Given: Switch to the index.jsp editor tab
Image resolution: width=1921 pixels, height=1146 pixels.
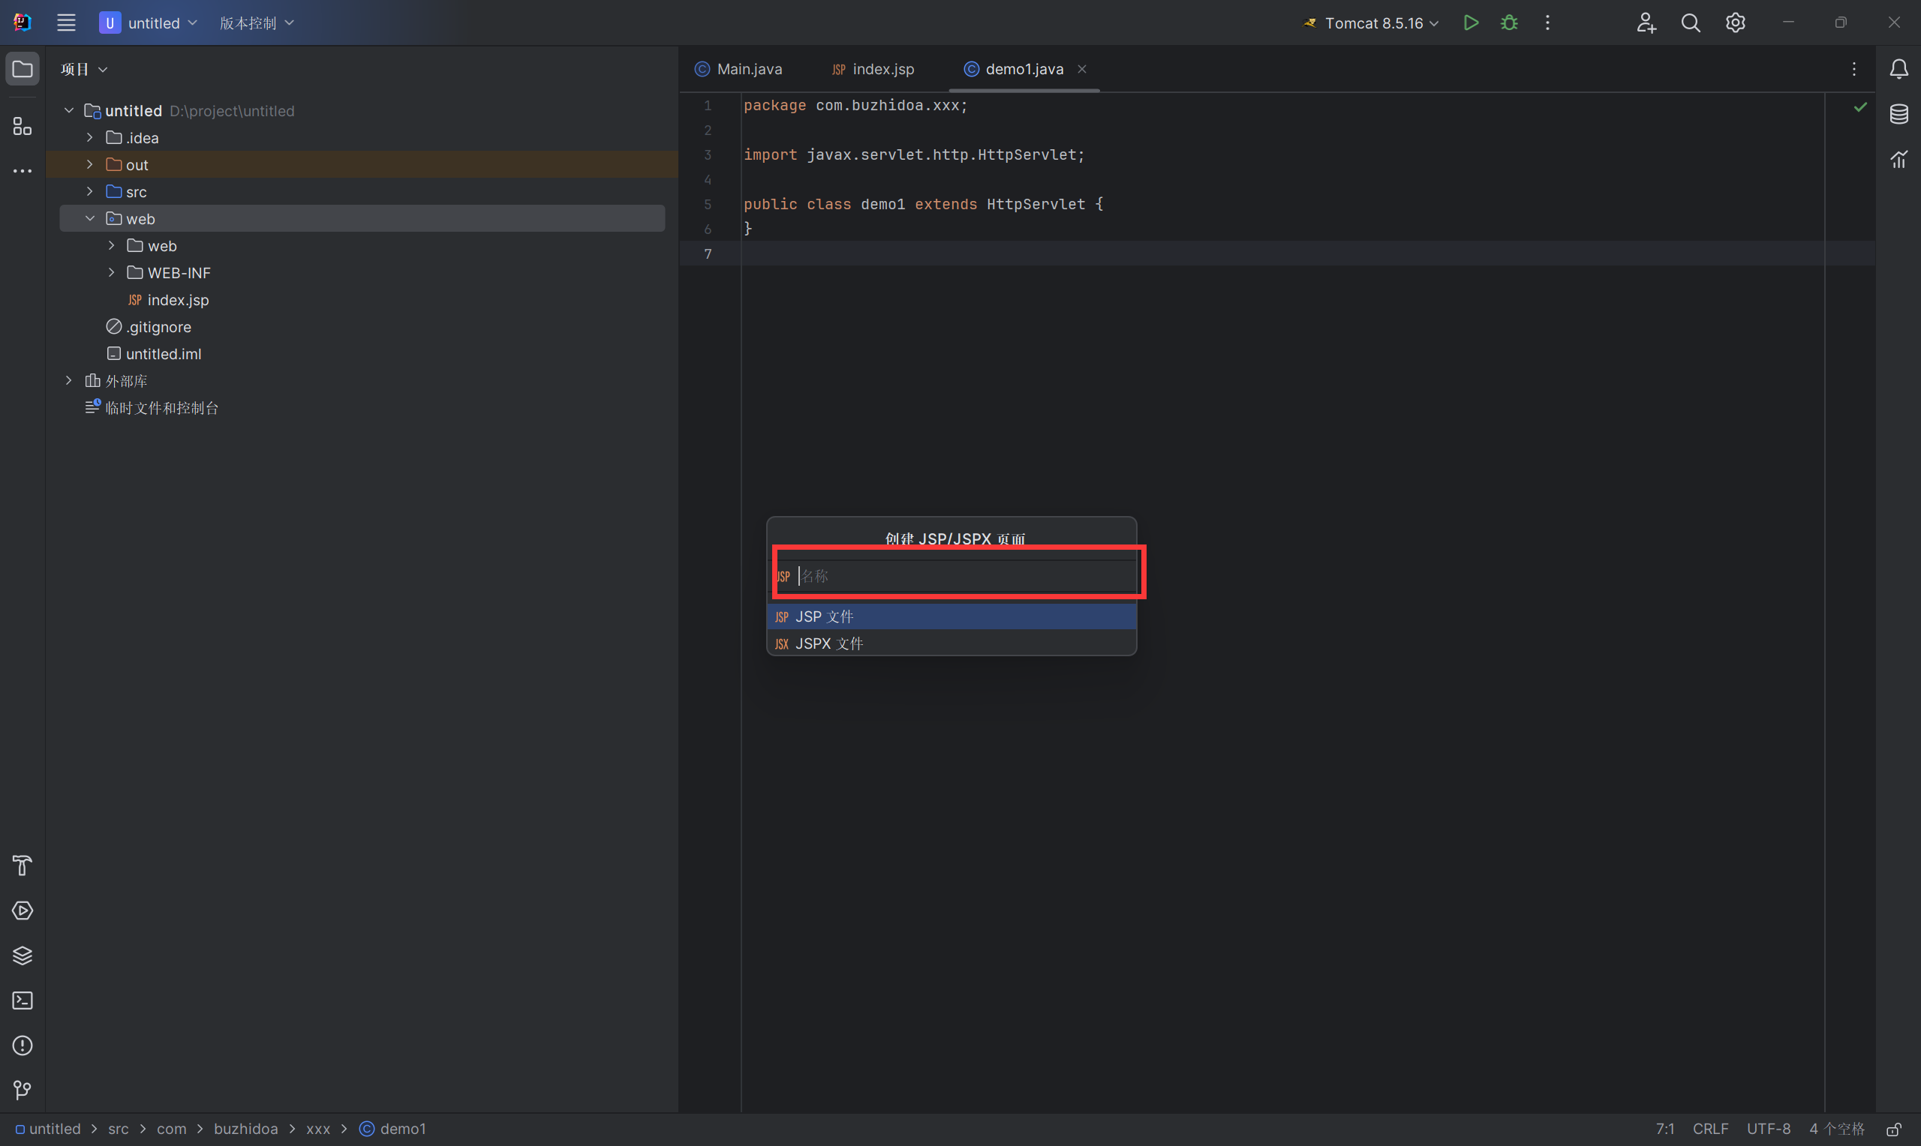Looking at the screenshot, I should pos(882,70).
